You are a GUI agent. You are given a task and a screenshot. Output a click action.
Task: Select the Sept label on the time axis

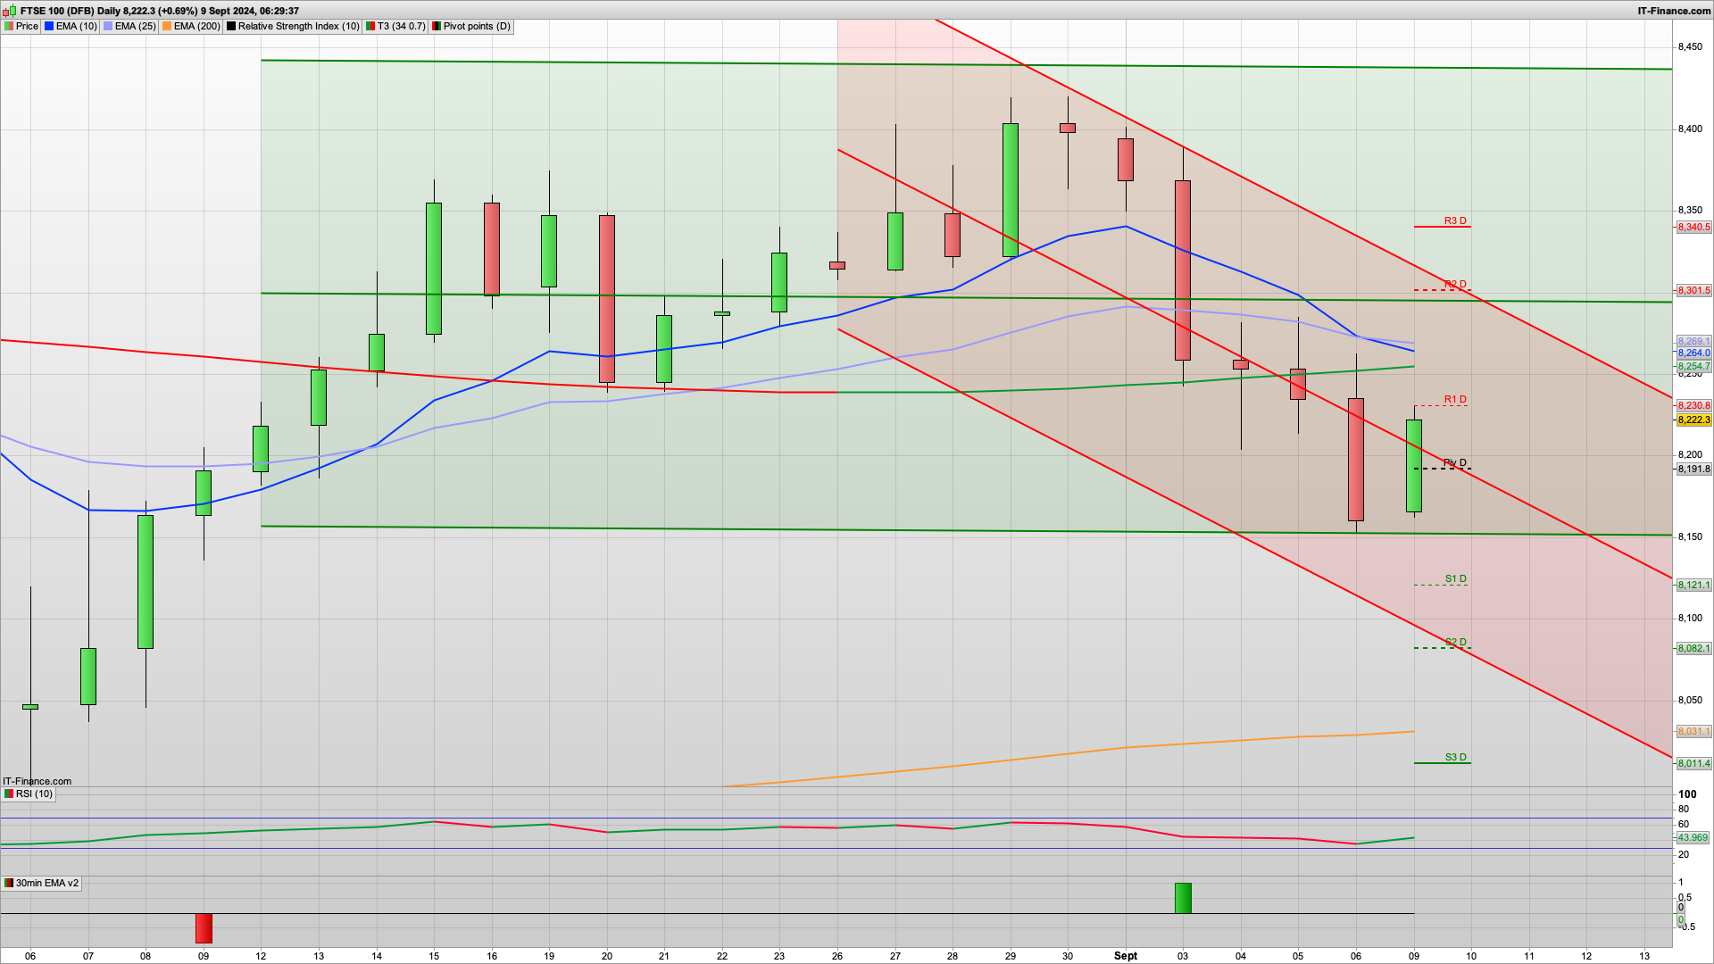click(x=1126, y=955)
